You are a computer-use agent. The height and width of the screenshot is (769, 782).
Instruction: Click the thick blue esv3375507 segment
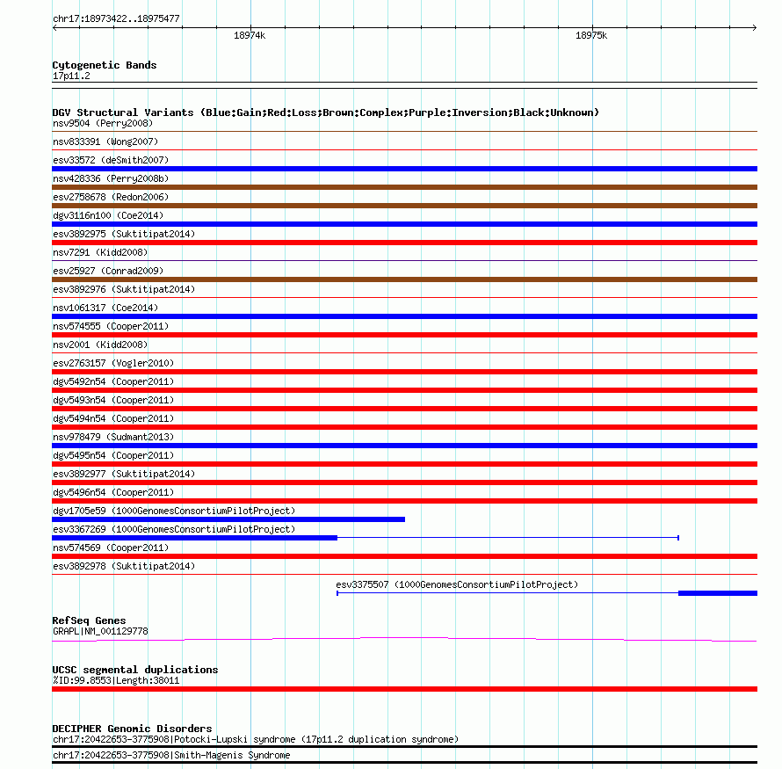[x=718, y=593]
